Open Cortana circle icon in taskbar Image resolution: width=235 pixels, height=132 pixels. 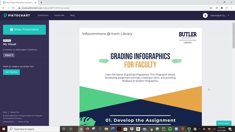[x=64, y=129]
